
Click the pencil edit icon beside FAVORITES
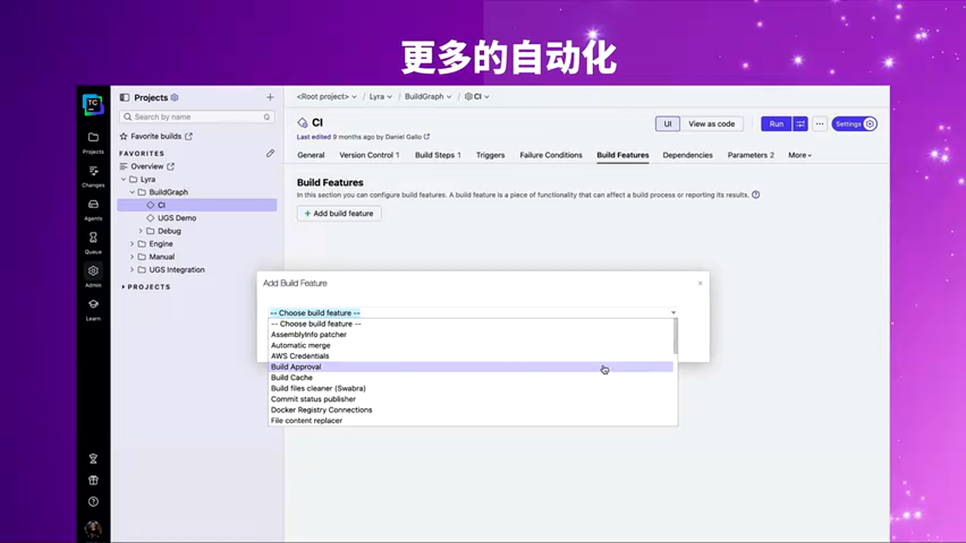click(270, 153)
